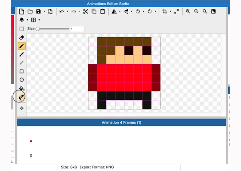Rotate the sprite counter-clockwise
Viewport: 241px width, 171px height.
[138, 11]
